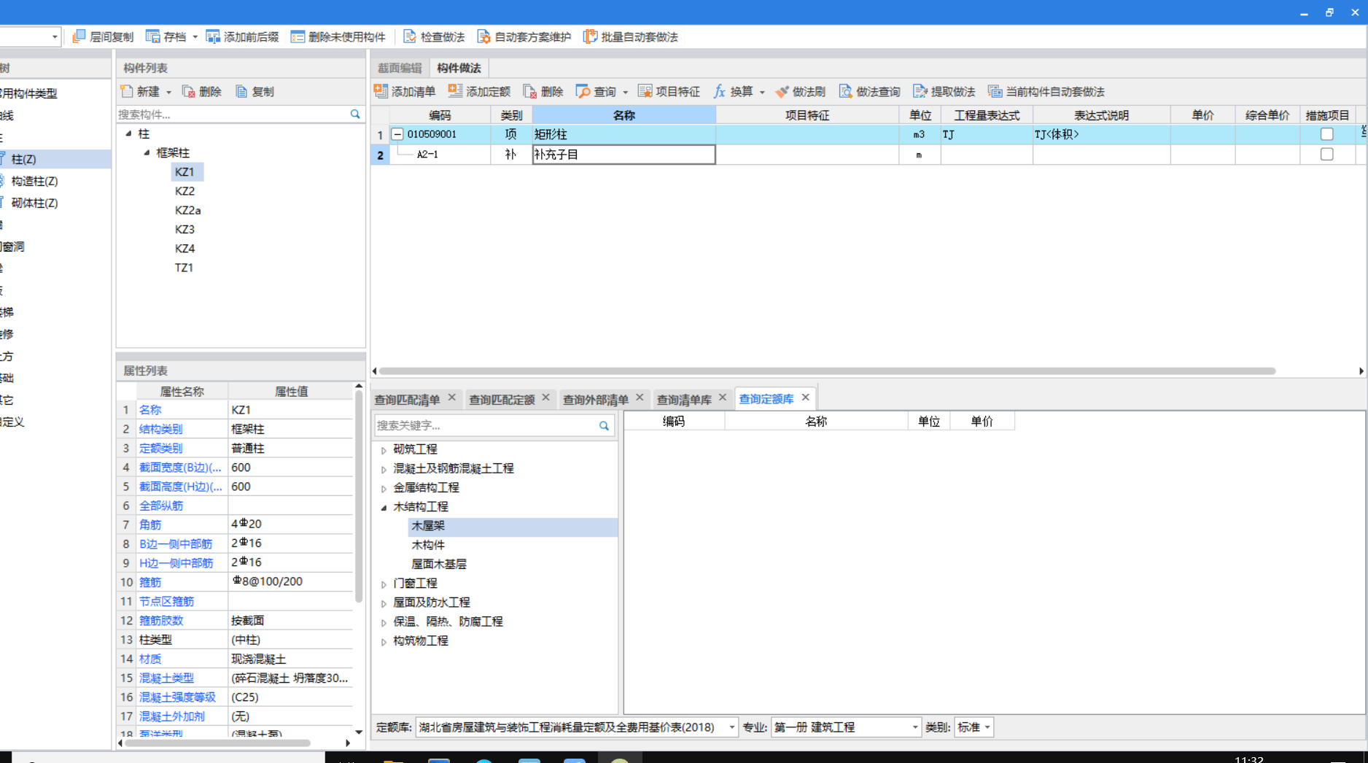Screen dimensions: 1368x763
Task: Select TZ1 in component tree
Action: 184,268
